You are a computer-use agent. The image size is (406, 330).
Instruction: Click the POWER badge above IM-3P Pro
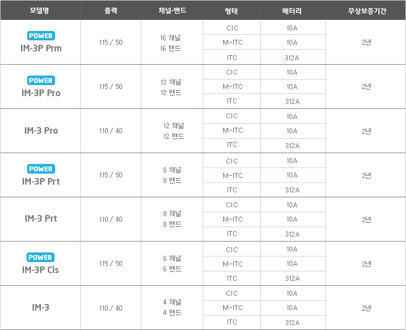41,81
